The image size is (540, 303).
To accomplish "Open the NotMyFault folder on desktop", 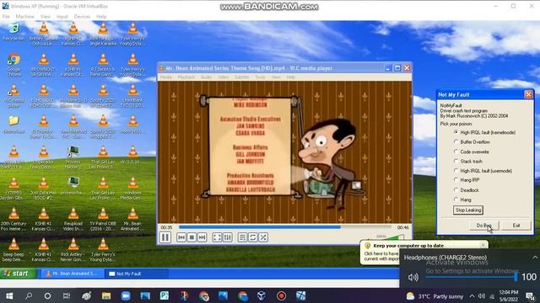I will (x=13, y=125).
